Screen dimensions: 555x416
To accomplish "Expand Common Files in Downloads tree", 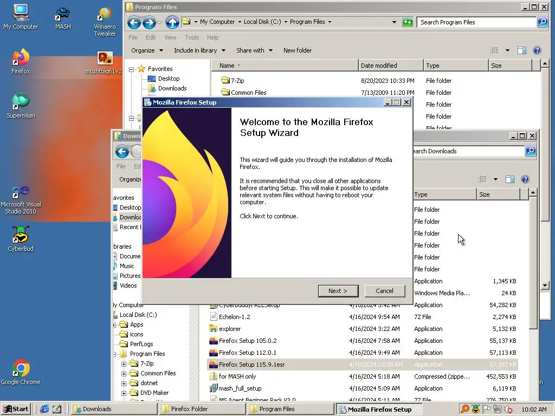I will tap(124, 374).
